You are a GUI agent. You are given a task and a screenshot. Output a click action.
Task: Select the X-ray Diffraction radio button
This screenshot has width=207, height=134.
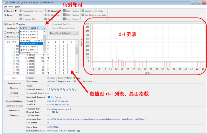click(x=5, y=24)
